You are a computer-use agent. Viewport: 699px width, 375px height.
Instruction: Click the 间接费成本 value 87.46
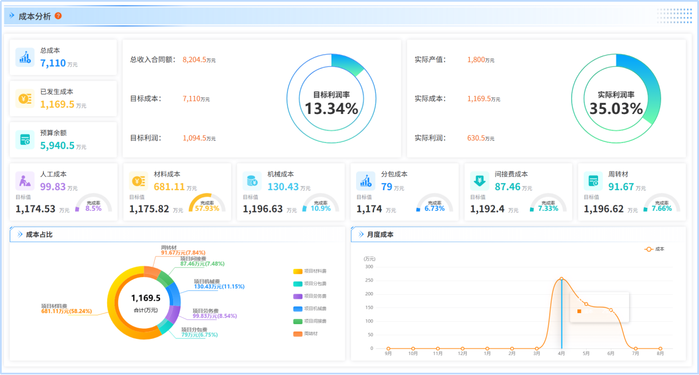507,187
